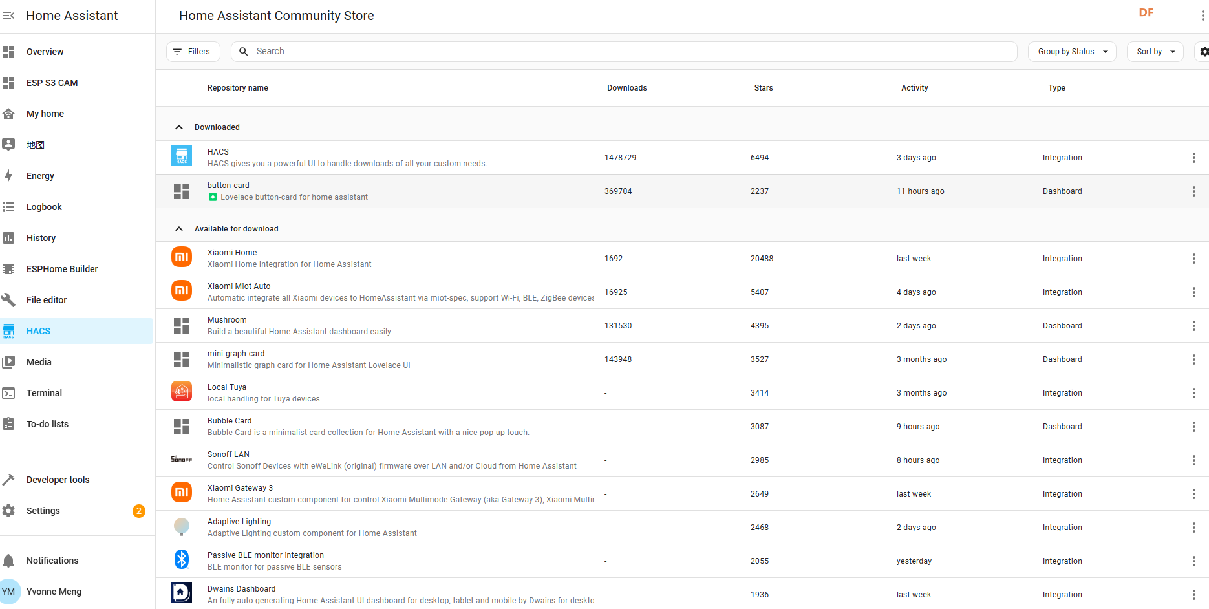The height and width of the screenshot is (609, 1209).
Task: Click the HACS repository logo
Action: (182, 156)
